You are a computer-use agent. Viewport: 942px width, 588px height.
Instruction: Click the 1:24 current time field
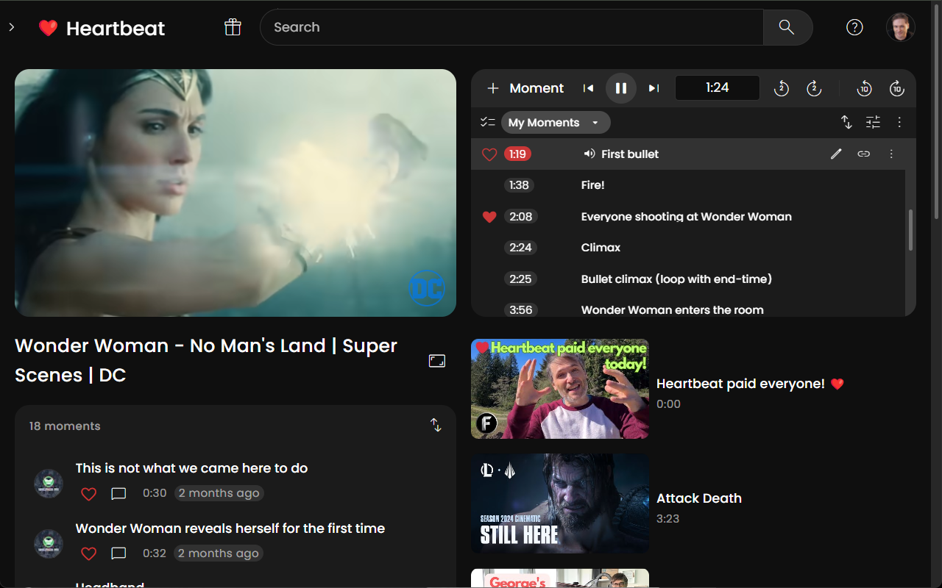[718, 88]
